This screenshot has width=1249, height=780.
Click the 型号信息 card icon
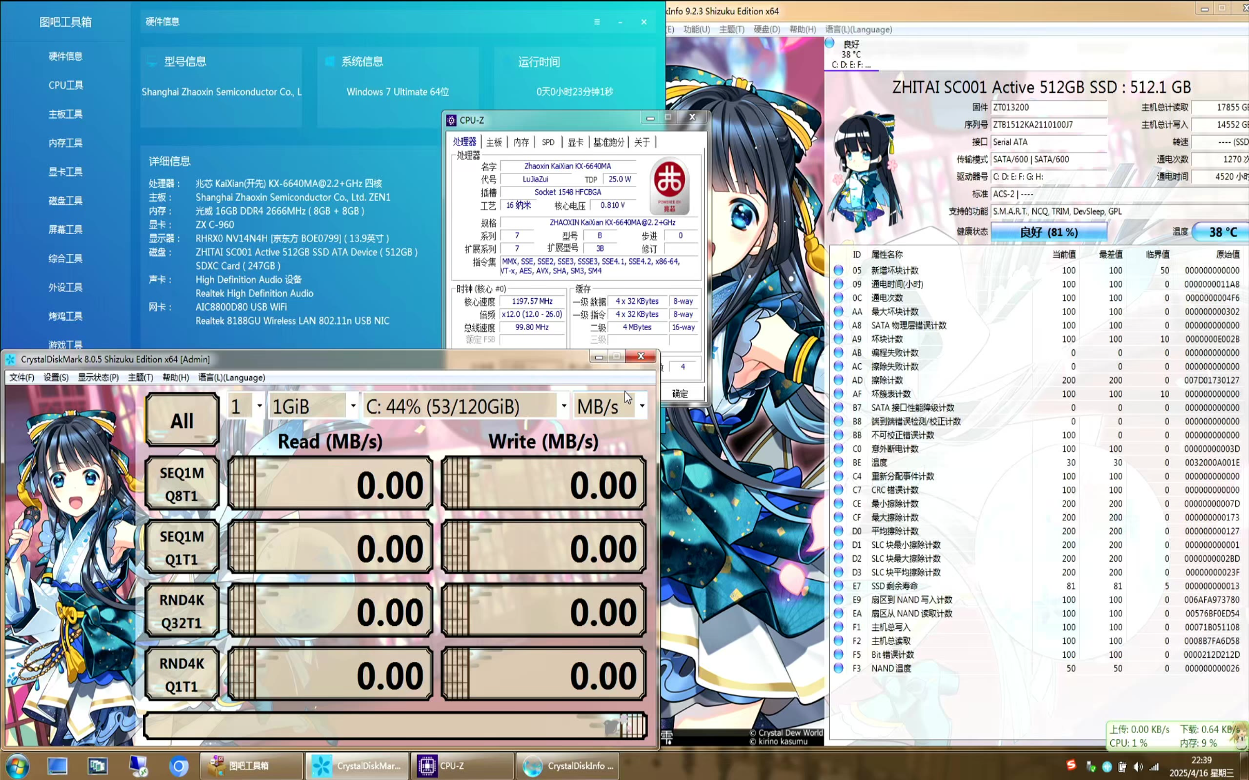tap(151, 62)
